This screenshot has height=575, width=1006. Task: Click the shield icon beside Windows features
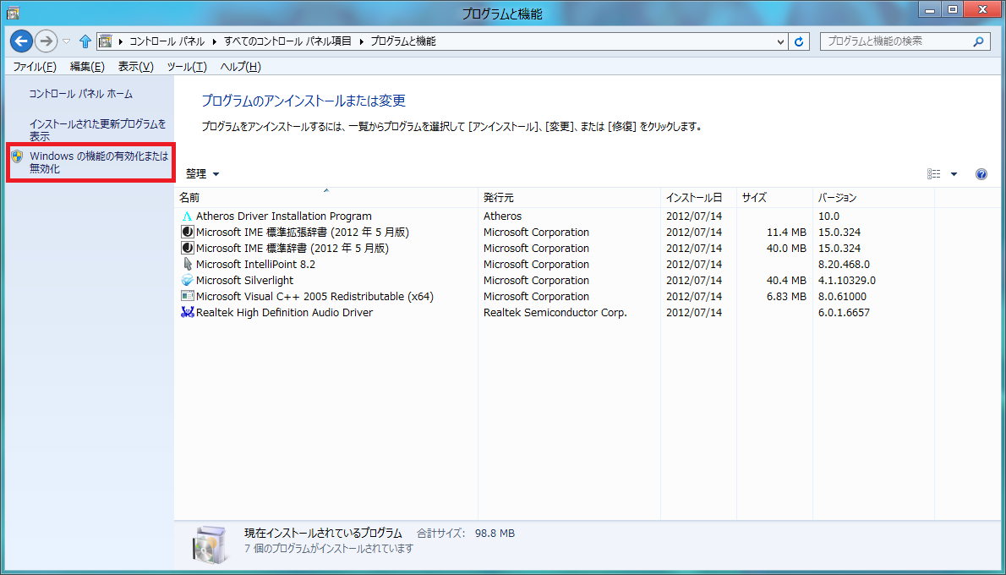pos(17,156)
